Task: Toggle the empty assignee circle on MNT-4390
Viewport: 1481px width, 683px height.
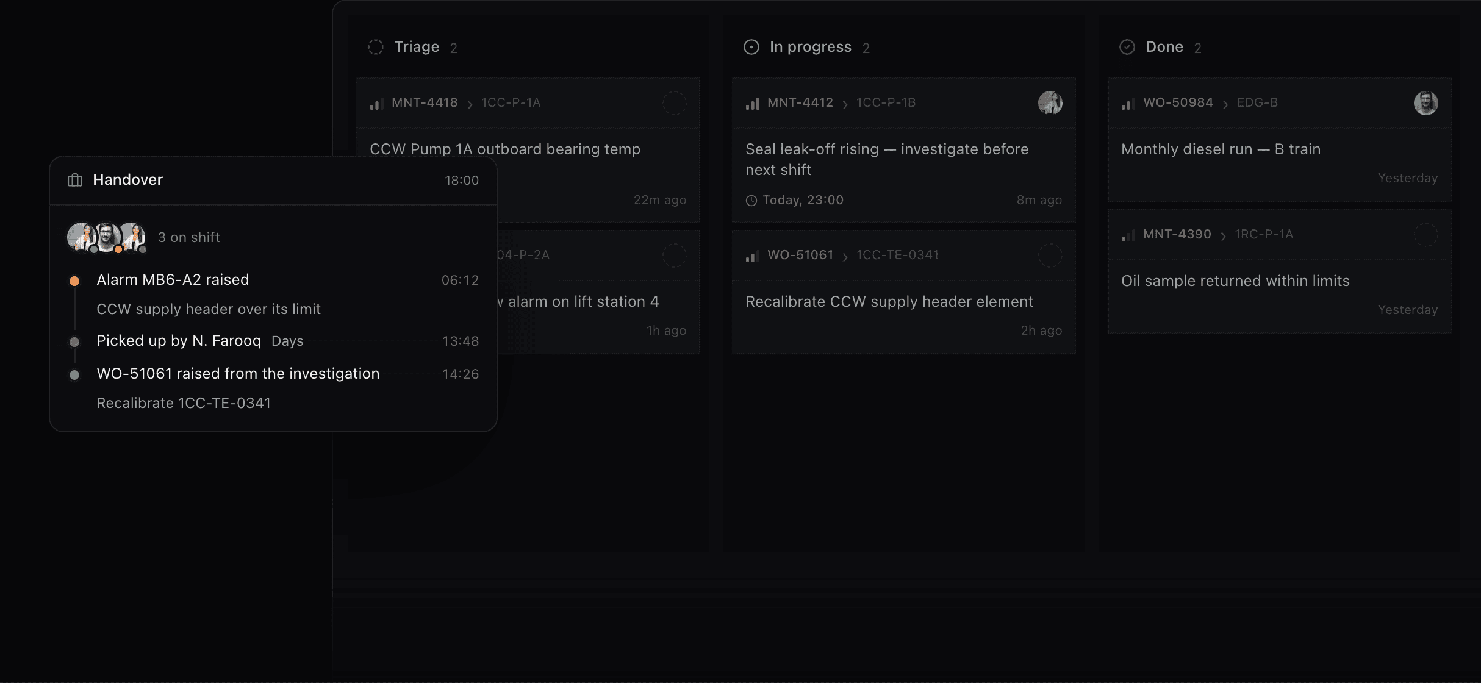Action: (x=1426, y=235)
